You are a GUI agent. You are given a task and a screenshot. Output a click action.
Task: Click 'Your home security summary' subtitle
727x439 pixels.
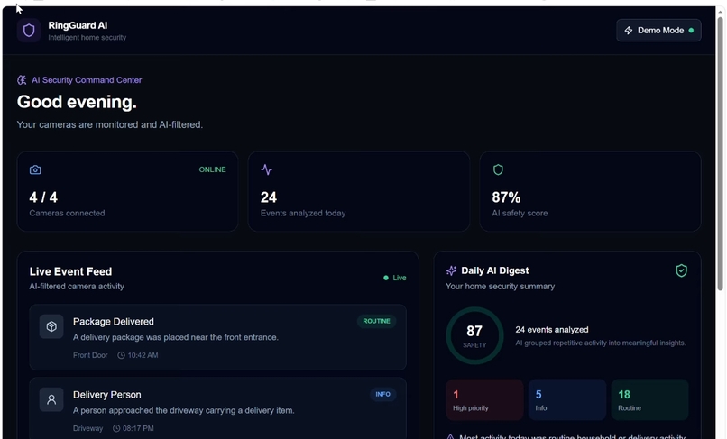[x=501, y=287]
